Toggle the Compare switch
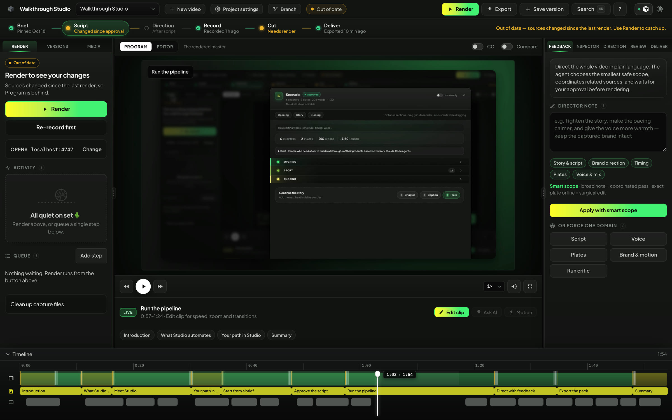The image size is (672, 420). (x=507, y=46)
